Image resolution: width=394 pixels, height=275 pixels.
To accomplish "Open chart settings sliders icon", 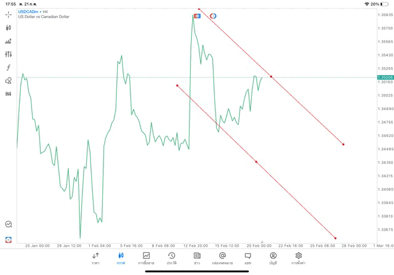I will click(9, 54).
